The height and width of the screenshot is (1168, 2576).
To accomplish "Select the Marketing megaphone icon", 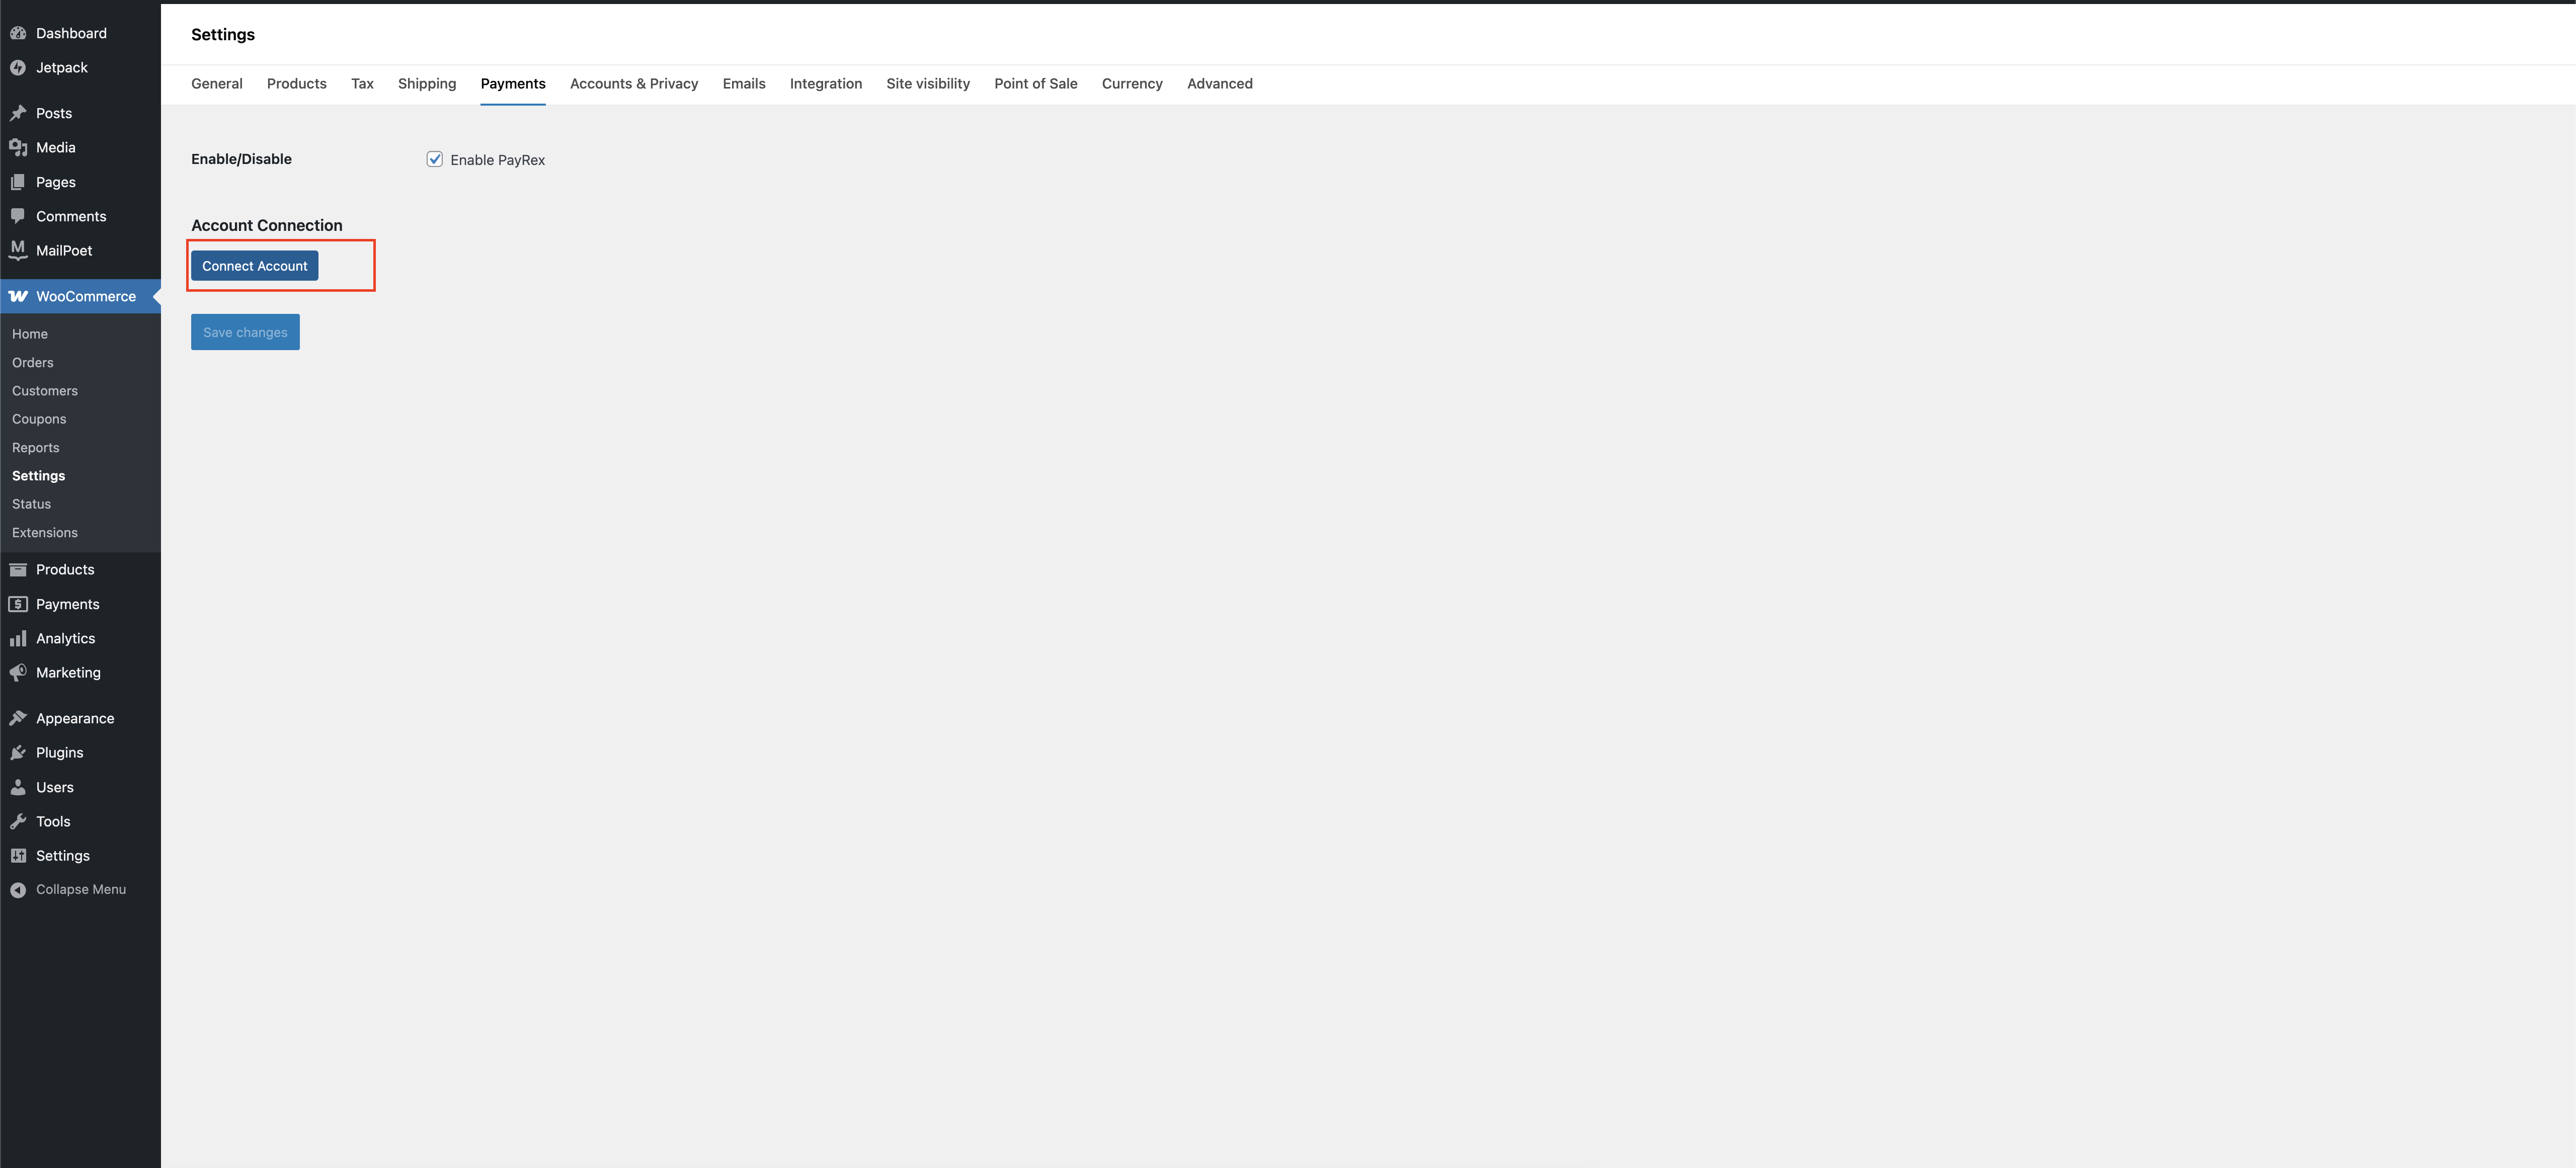I will pos(19,672).
